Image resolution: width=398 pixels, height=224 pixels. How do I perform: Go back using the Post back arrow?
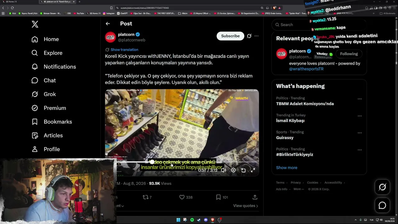108,24
